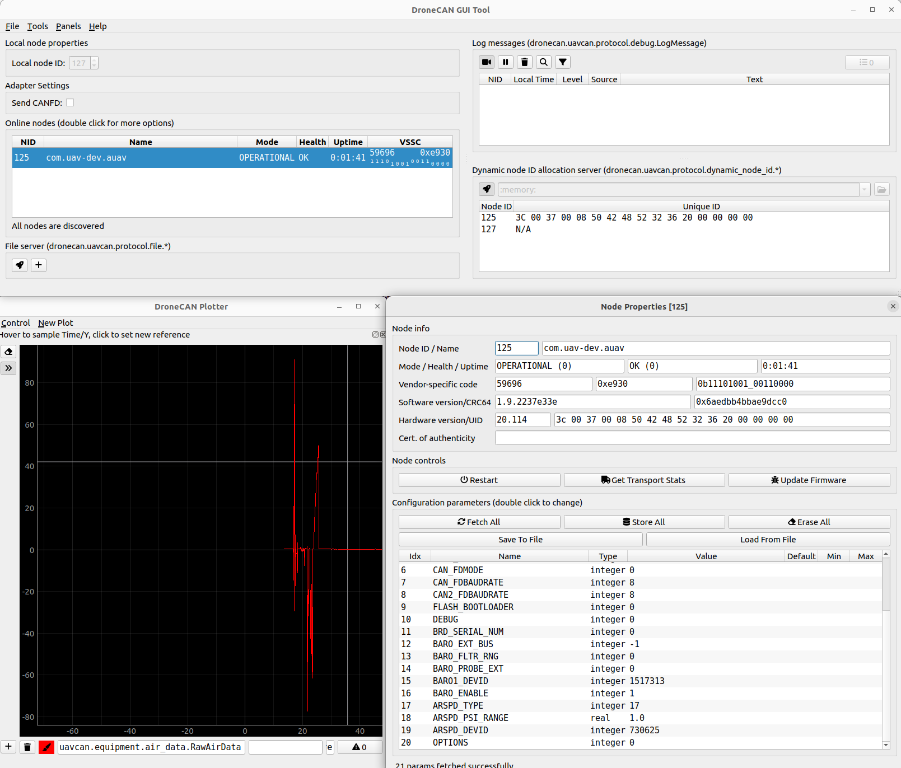Click the red plot color swatch
This screenshot has height=768, width=901.
[x=46, y=747]
